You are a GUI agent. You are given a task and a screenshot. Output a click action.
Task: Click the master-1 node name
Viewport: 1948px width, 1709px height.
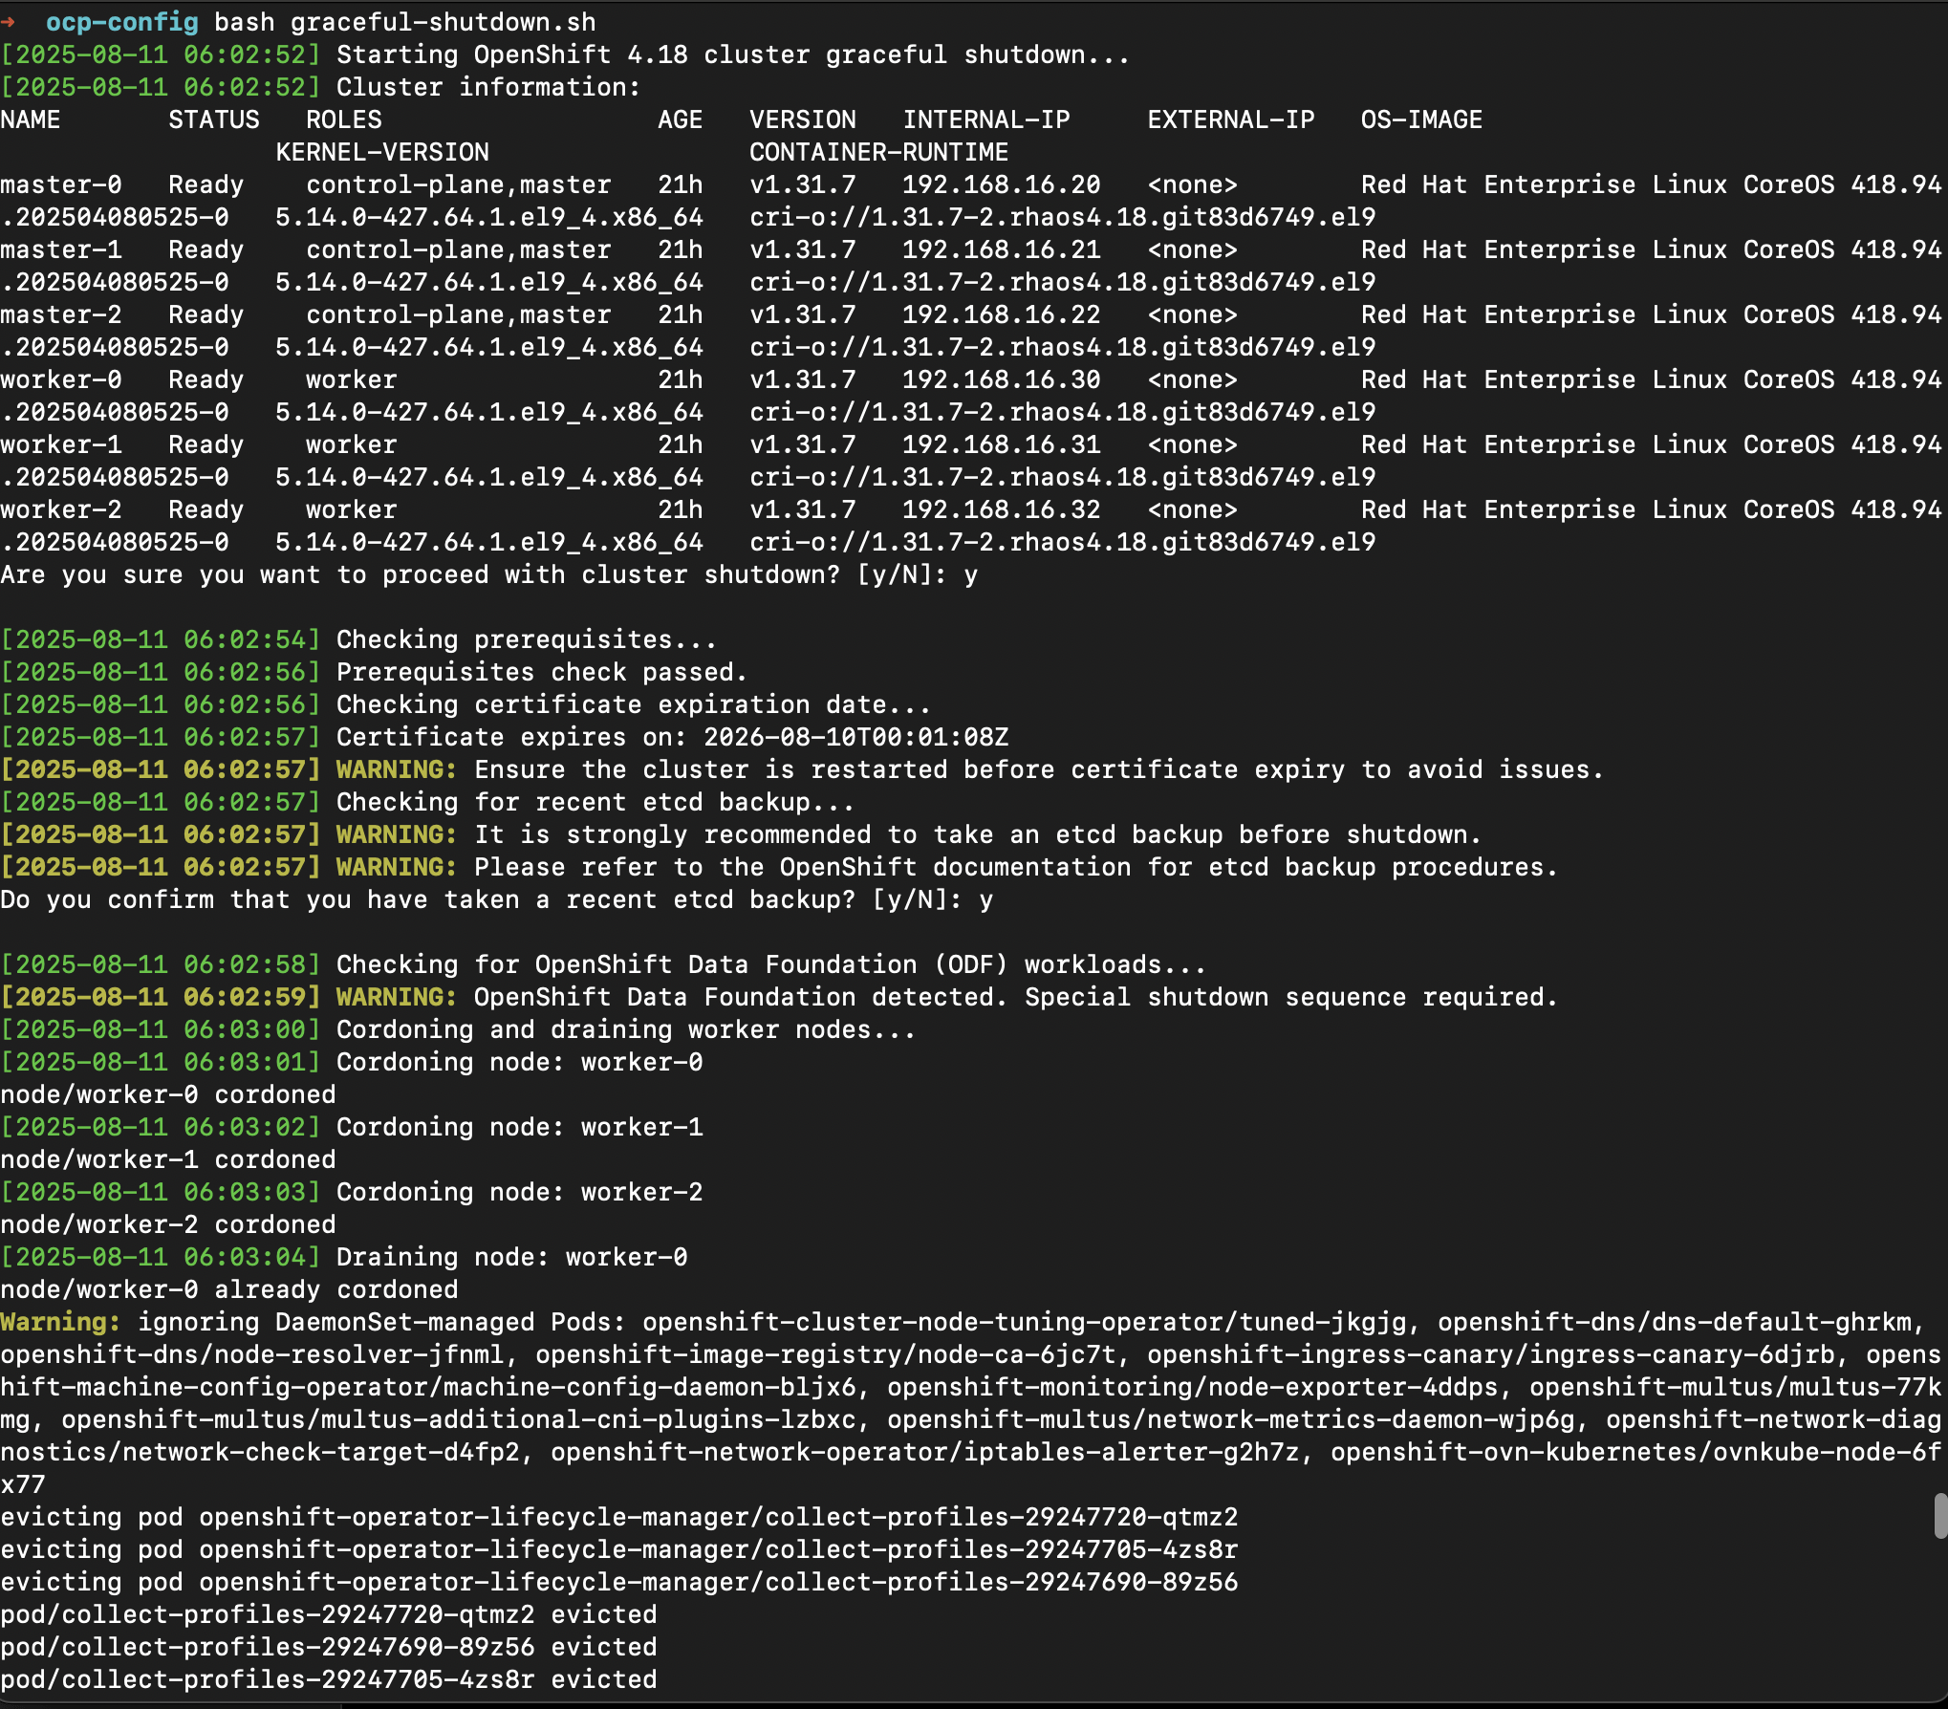click(x=61, y=249)
